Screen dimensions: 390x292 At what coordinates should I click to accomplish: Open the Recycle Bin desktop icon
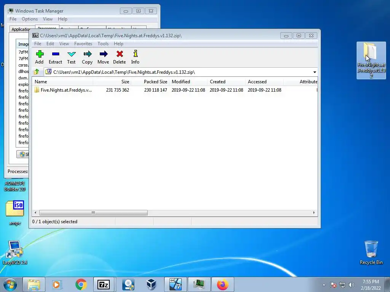tap(371, 252)
